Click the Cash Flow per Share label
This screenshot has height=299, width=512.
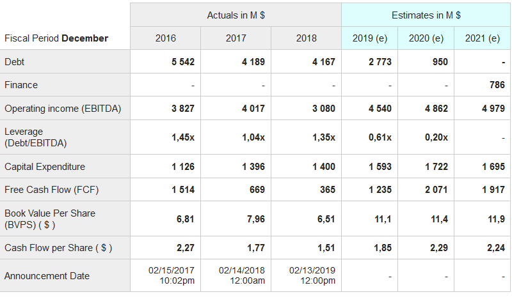[x=58, y=248]
